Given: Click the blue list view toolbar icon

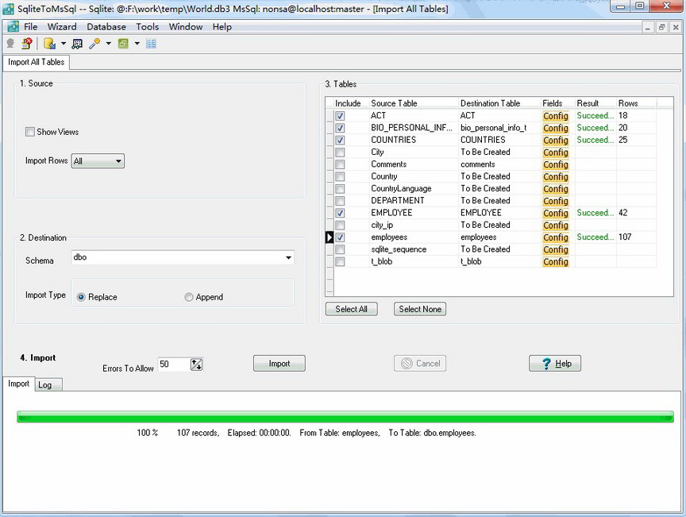Looking at the screenshot, I should point(151,44).
